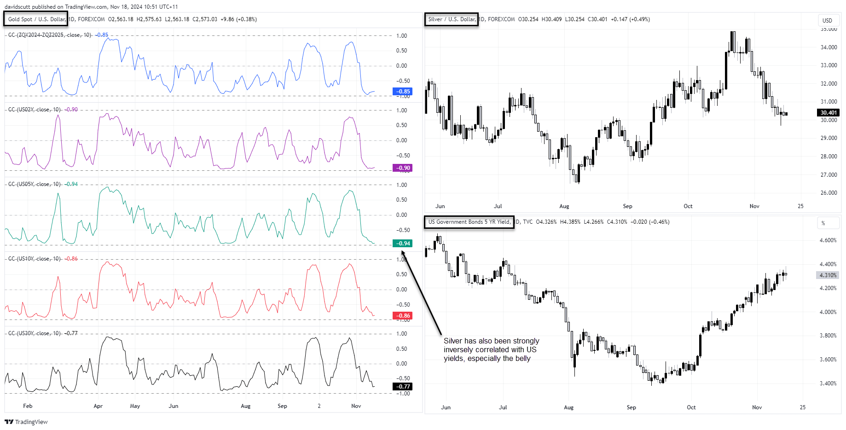Click the Jul label on silver chart time axis
Screen dimensions: 846x430
click(498, 206)
